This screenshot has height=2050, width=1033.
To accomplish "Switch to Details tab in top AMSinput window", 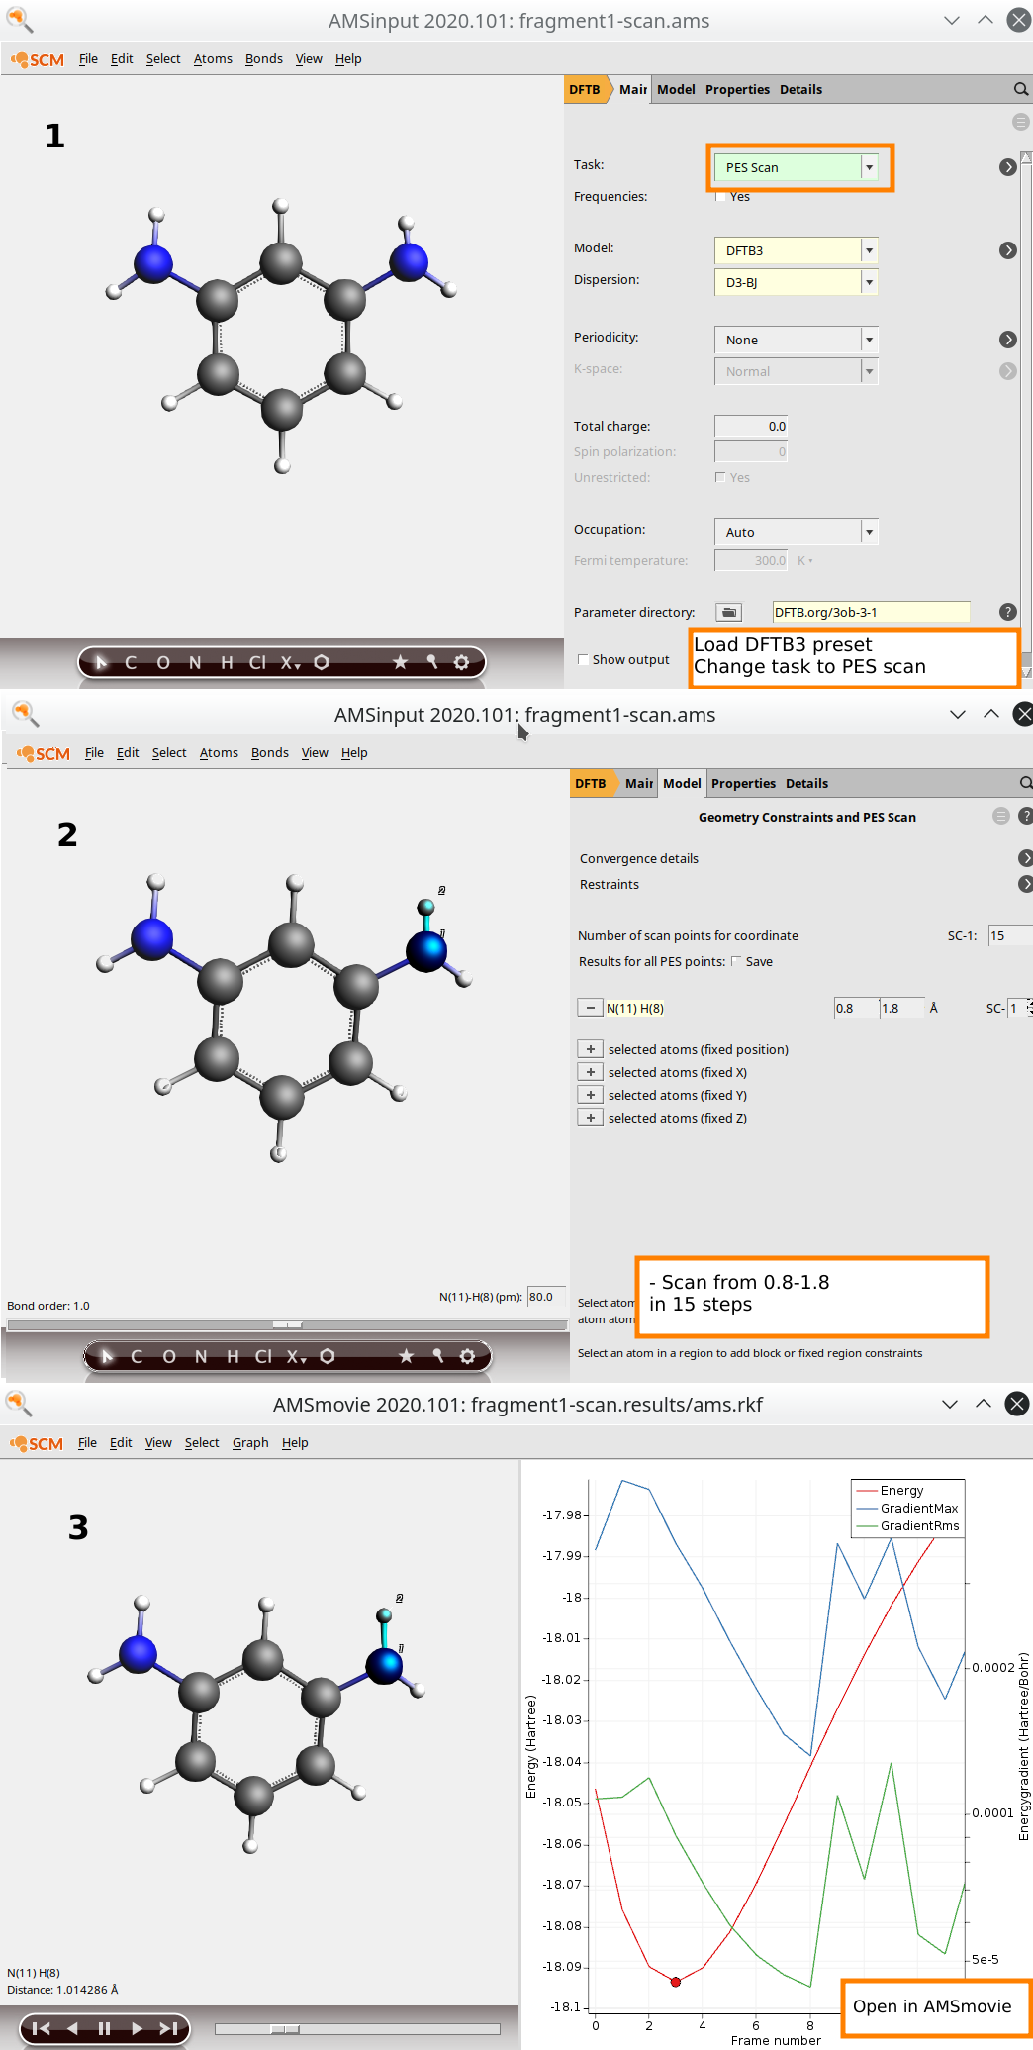I will click(x=800, y=89).
